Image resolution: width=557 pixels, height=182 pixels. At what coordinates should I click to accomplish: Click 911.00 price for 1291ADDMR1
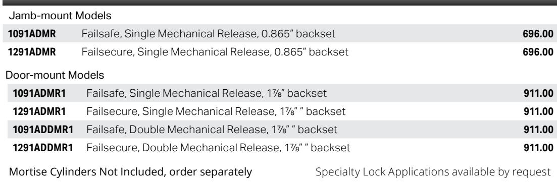(538, 148)
